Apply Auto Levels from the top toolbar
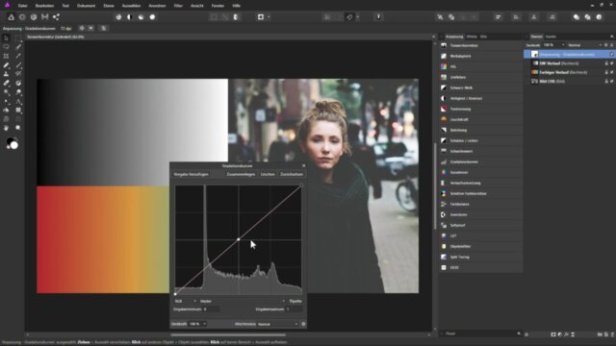Screen dimensions: 616x346 [118, 17]
